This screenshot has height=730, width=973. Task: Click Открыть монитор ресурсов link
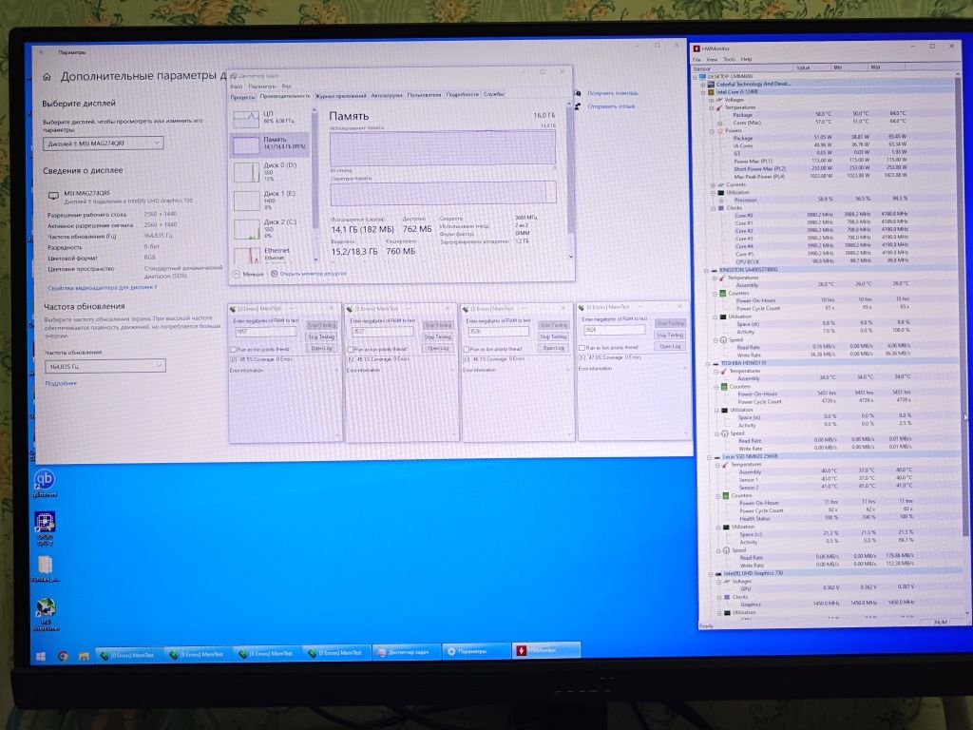313,274
